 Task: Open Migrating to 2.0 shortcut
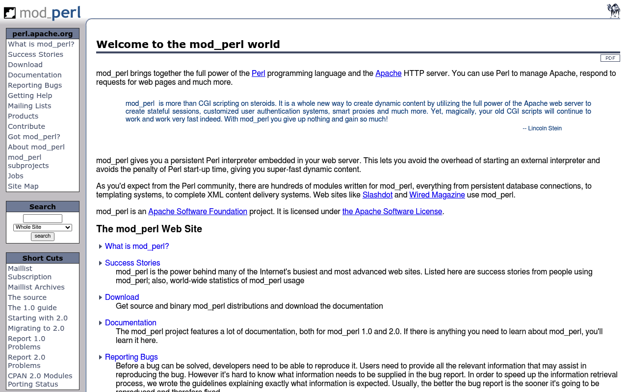point(36,328)
